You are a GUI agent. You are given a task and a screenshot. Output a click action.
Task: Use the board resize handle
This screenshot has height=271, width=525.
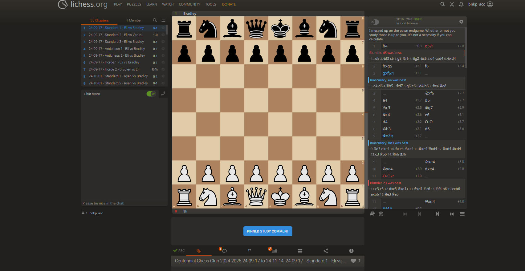click(363, 207)
